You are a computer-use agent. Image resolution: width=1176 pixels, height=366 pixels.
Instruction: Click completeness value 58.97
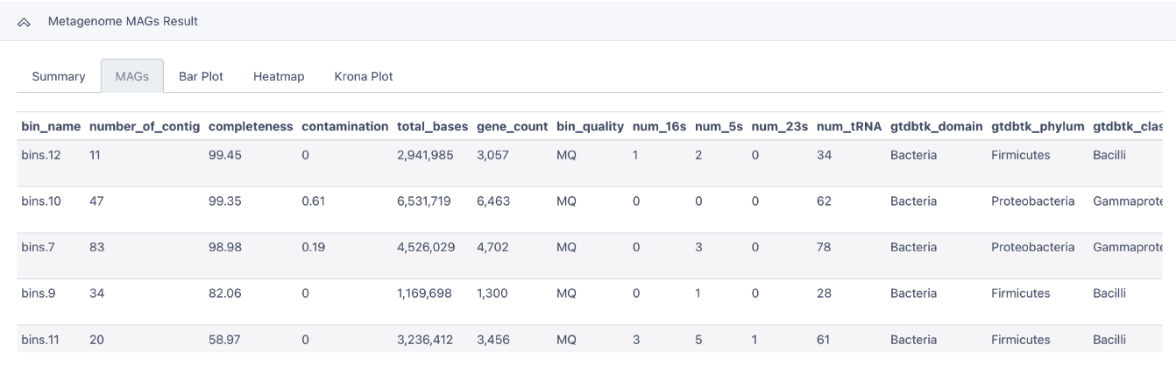click(224, 340)
